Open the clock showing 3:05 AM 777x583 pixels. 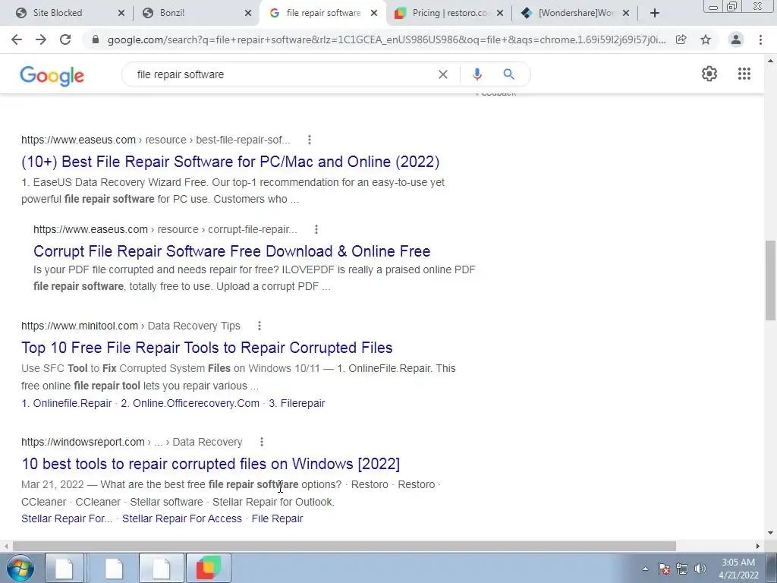click(x=738, y=569)
